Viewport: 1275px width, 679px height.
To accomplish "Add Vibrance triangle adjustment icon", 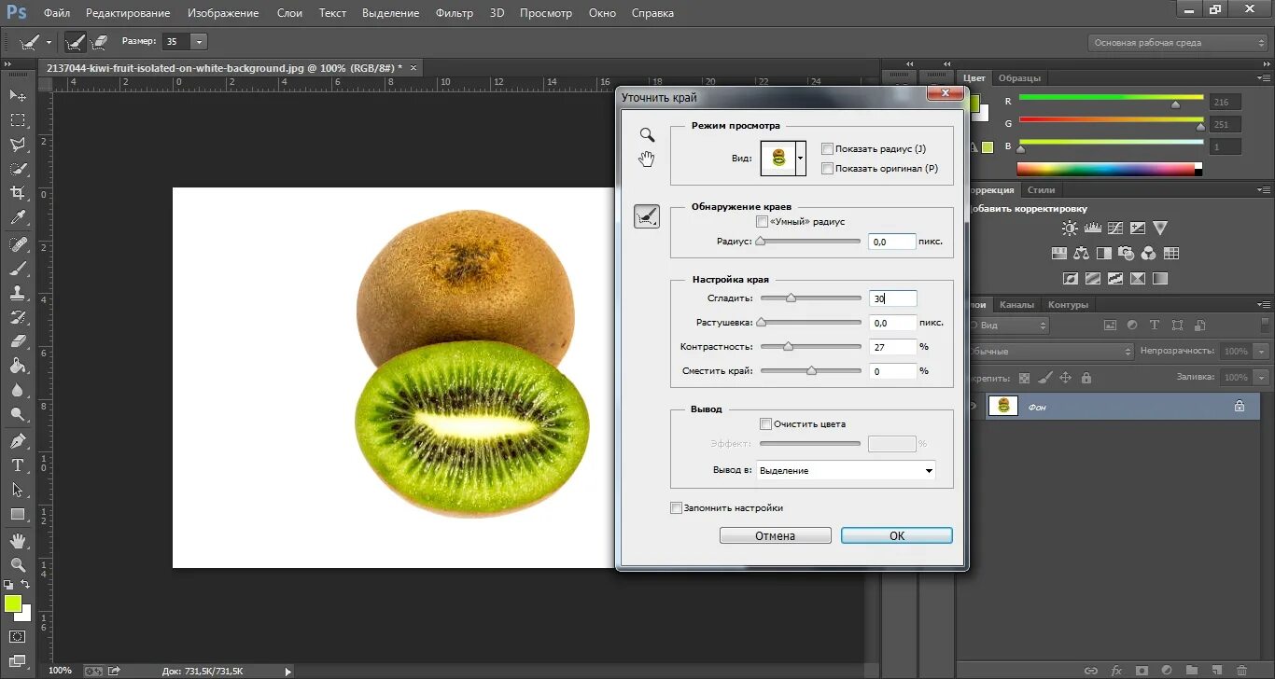I will click(x=1160, y=228).
